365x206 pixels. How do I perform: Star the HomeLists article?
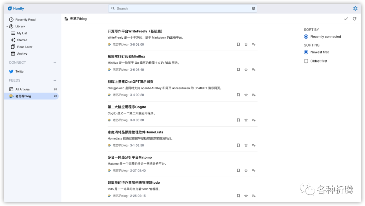pyautogui.click(x=246, y=145)
